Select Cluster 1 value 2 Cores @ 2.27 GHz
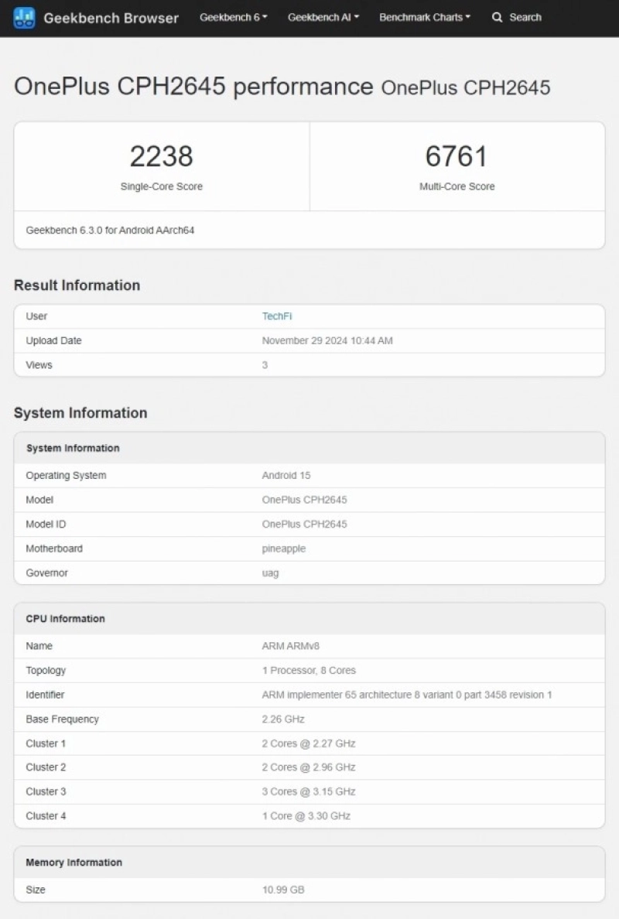Screen dimensions: 619x919 pyautogui.click(x=309, y=743)
